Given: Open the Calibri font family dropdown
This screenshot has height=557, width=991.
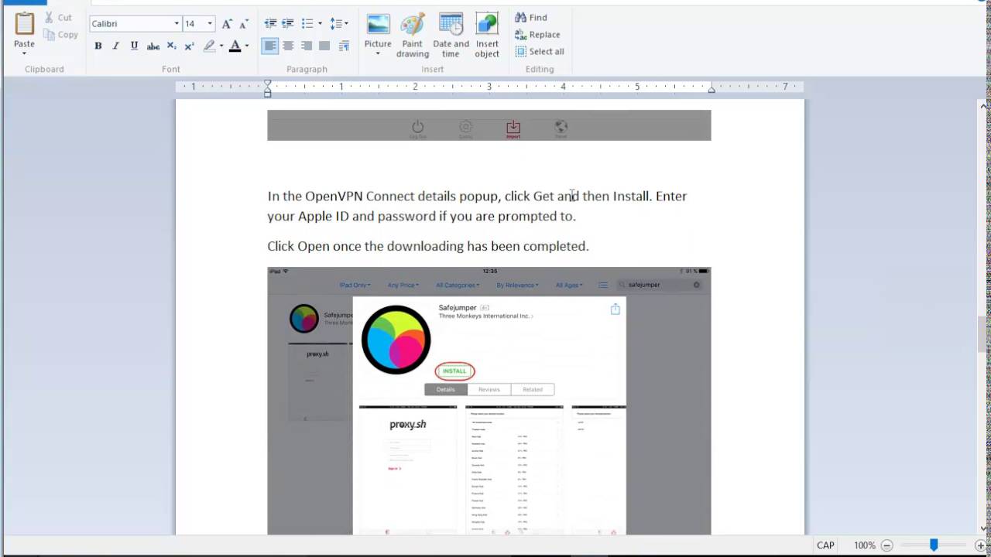Looking at the screenshot, I should point(177,24).
